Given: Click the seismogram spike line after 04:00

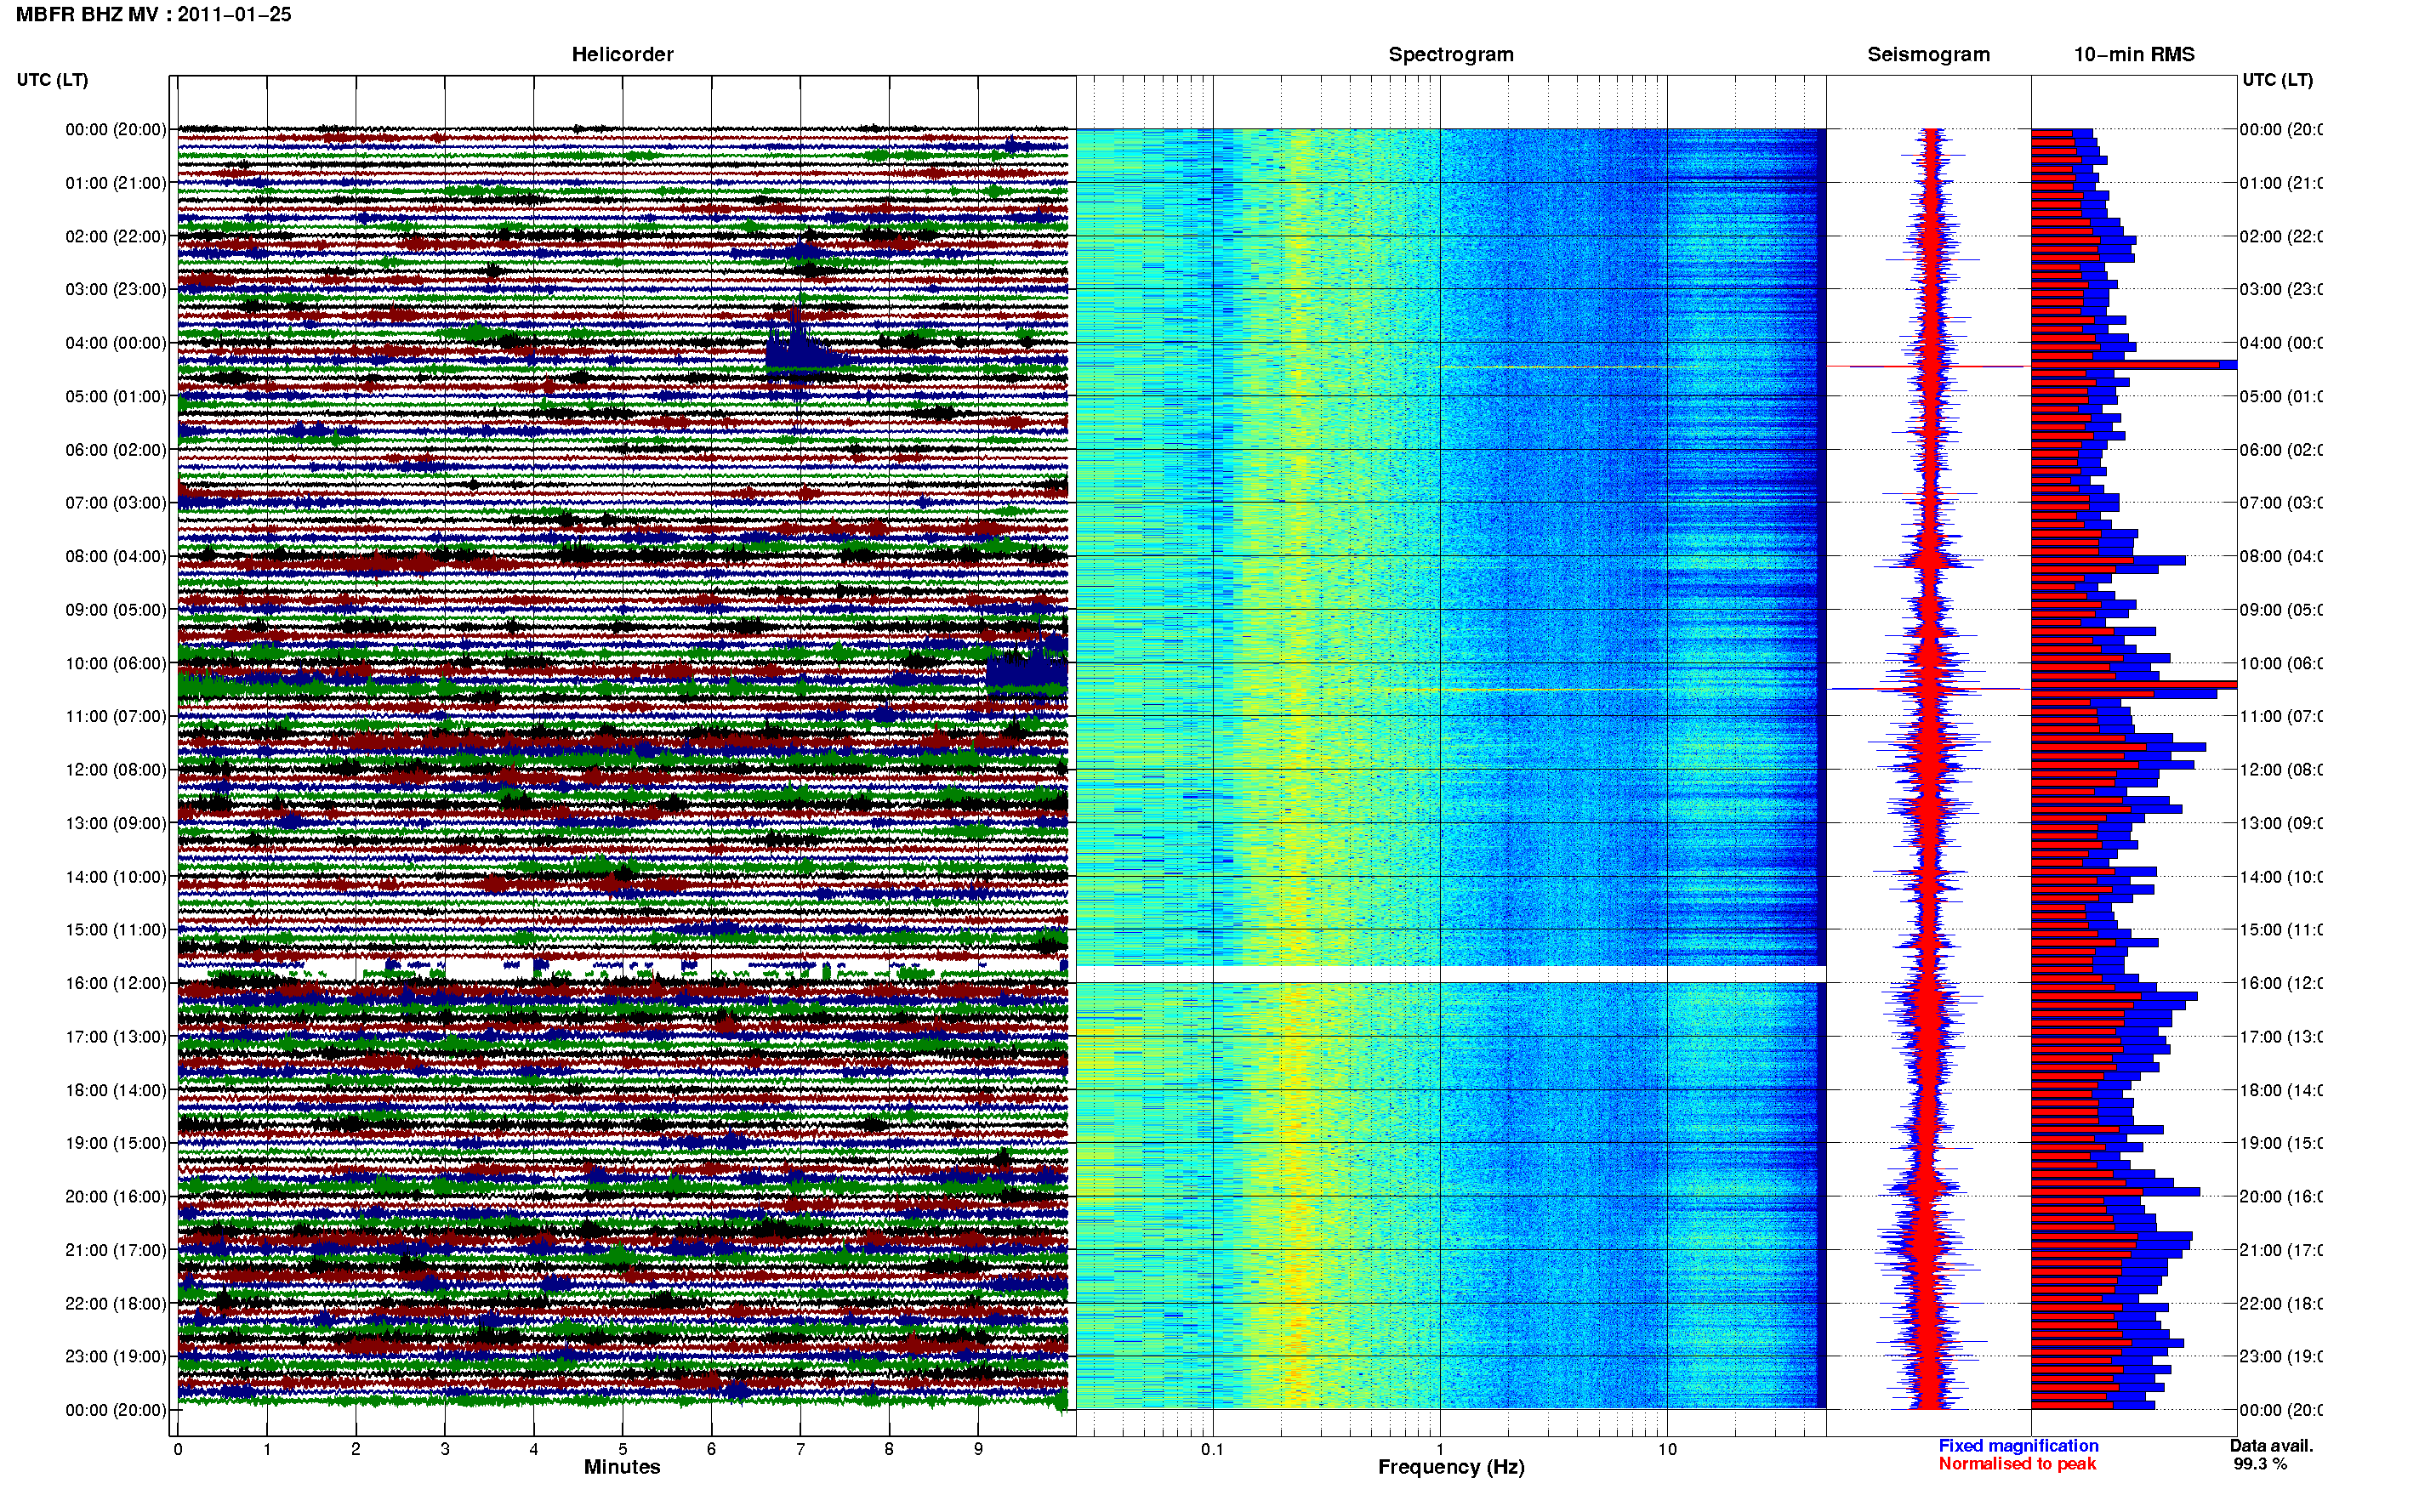Looking at the screenshot, I should pos(1928,366).
